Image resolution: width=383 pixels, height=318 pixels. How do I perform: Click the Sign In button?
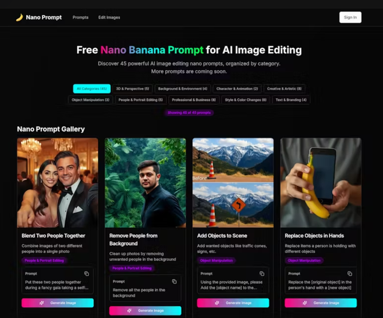point(350,17)
